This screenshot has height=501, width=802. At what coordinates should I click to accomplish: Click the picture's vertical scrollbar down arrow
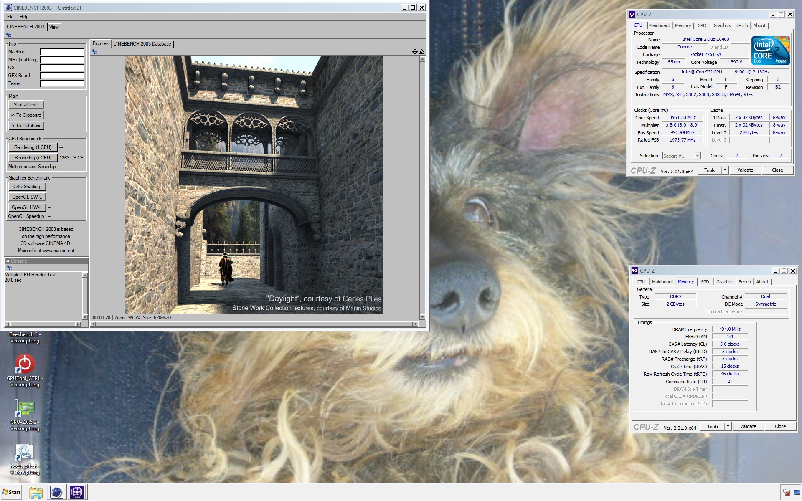click(422, 317)
